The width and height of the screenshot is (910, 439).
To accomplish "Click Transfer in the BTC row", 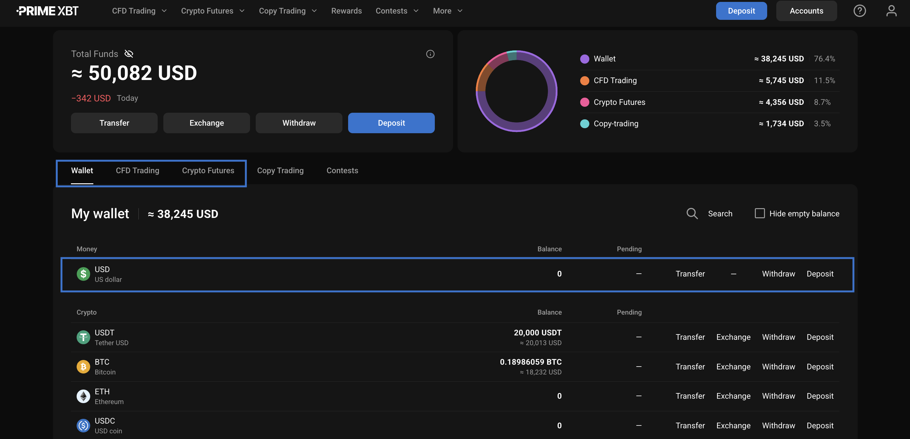I will 690,367.
